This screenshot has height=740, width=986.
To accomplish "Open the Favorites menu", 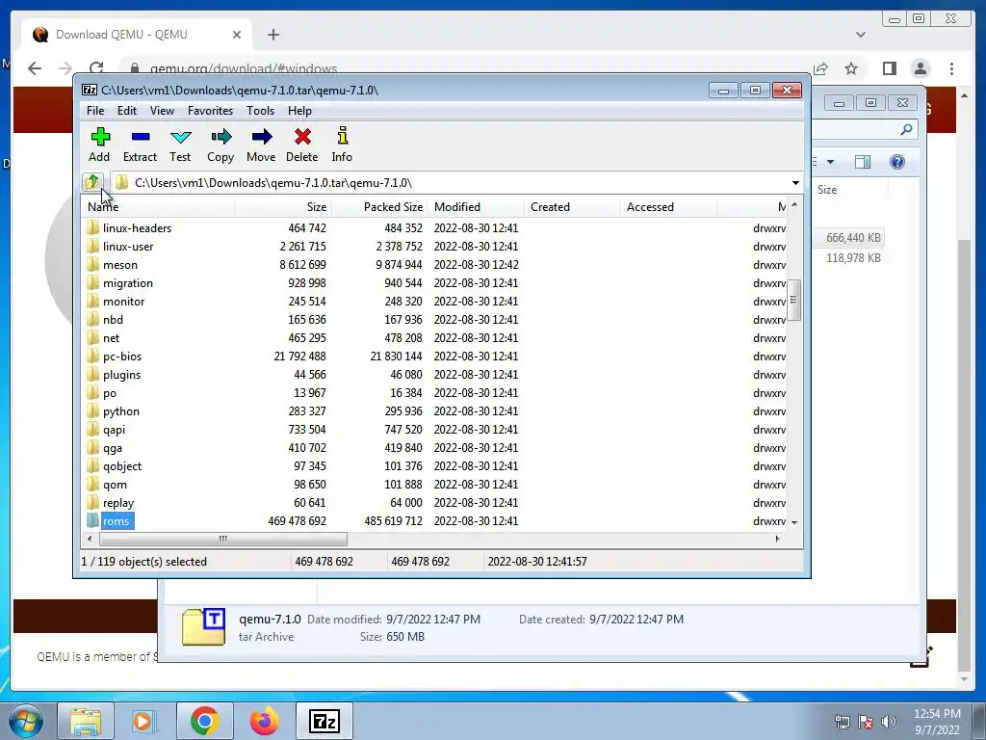I will tap(210, 111).
